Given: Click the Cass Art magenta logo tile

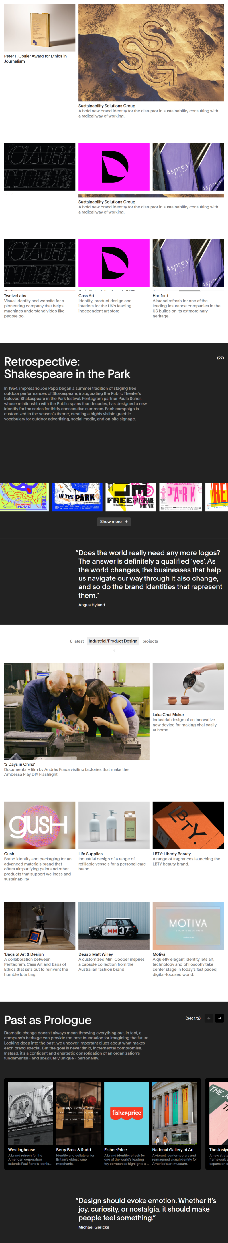Looking at the screenshot, I should click(114, 263).
